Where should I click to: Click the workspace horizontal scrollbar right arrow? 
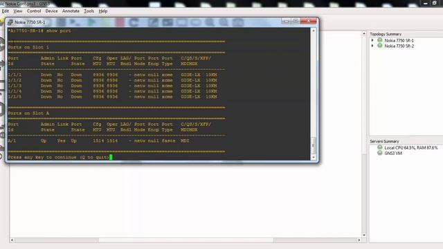click(359, 240)
